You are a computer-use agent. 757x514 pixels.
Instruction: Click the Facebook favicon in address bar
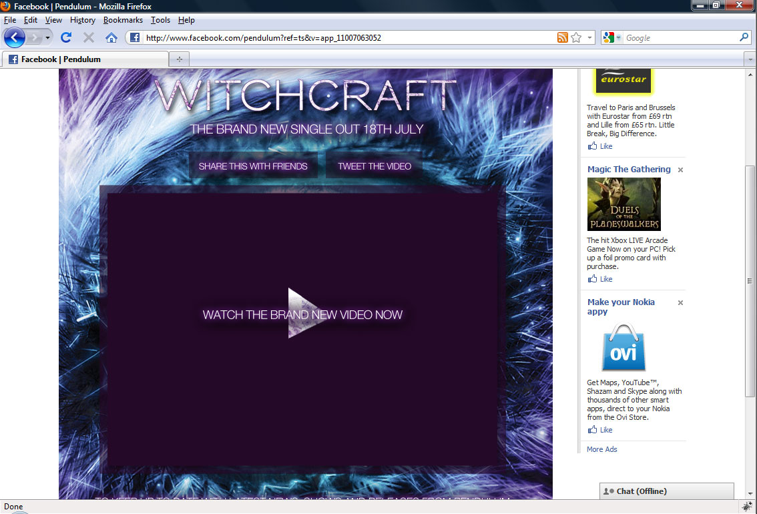(135, 37)
